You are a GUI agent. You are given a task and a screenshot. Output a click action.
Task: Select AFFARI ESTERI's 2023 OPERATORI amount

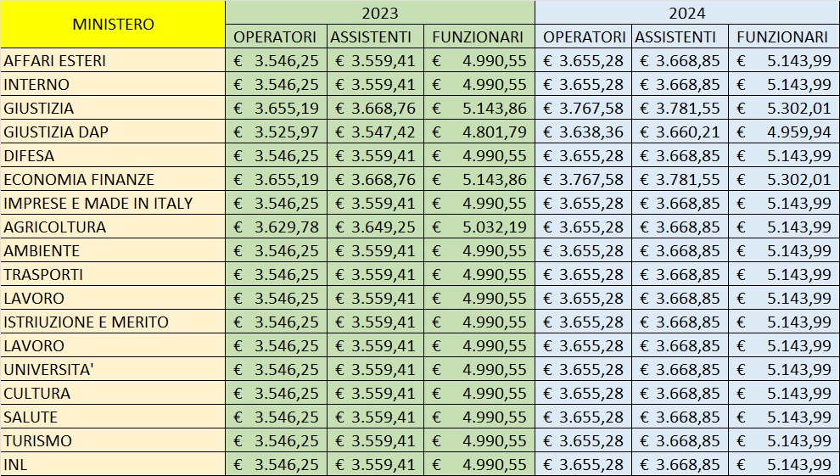pos(276,60)
